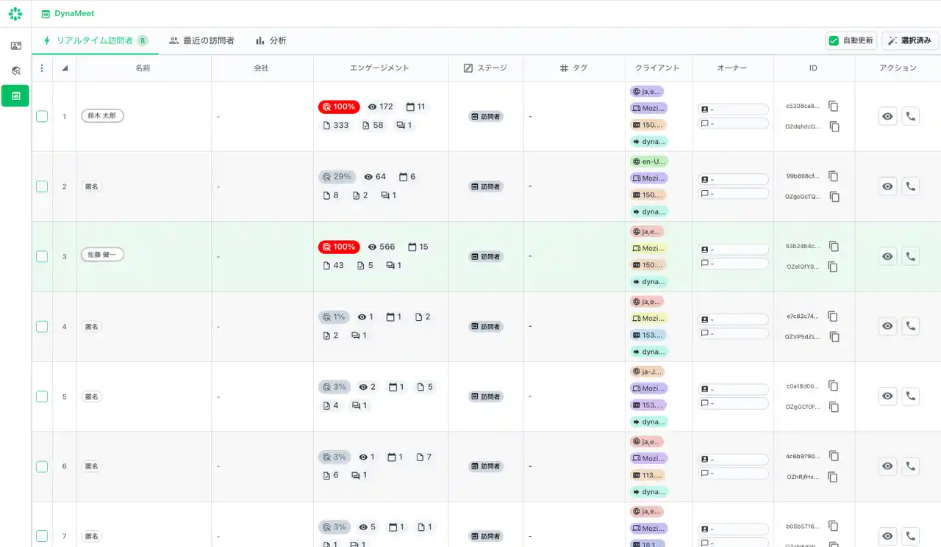The image size is (941, 547).
Task: Open the three-dot column options menu
Action: tap(42, 68)
